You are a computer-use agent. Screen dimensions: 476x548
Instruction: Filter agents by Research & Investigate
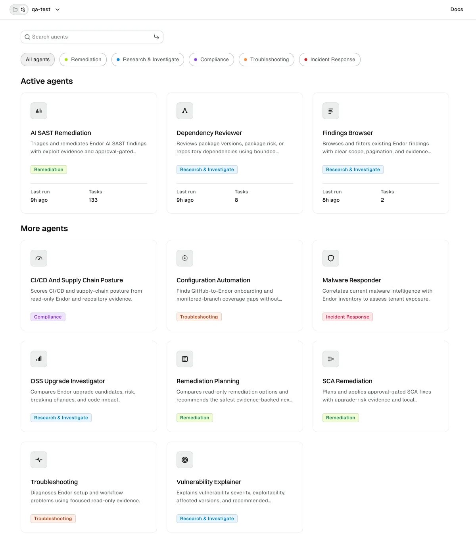[x=148, y=60]
